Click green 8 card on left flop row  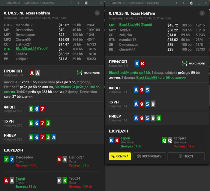coord(31,109)
